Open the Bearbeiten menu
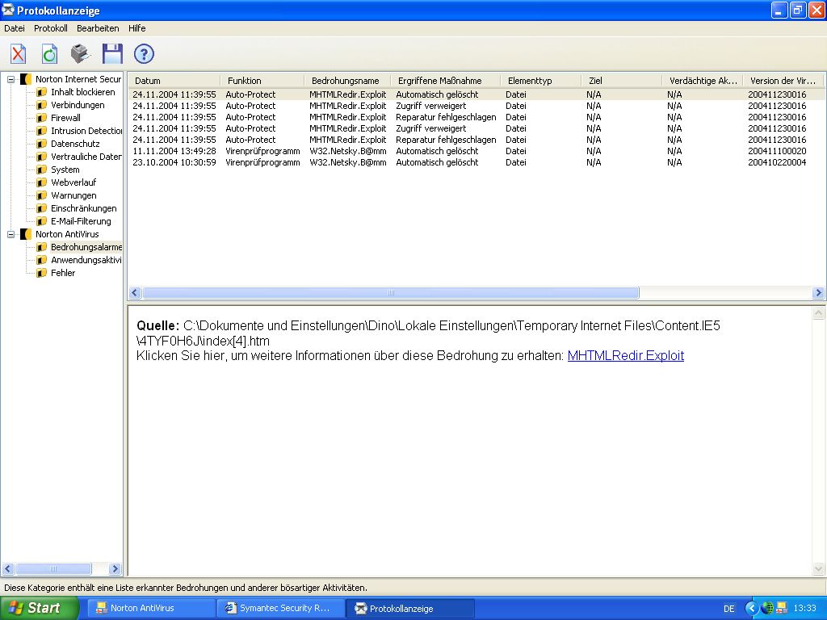The image size is (827, 620). pos(98,28)
